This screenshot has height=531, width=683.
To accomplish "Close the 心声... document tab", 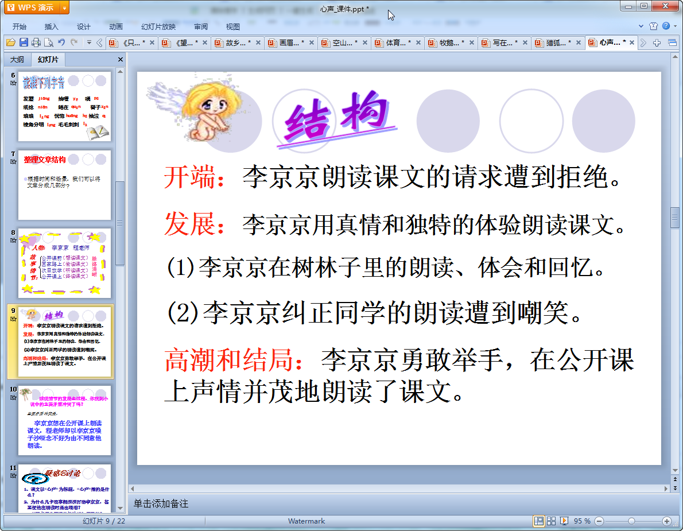I will (x=631, y=42).
